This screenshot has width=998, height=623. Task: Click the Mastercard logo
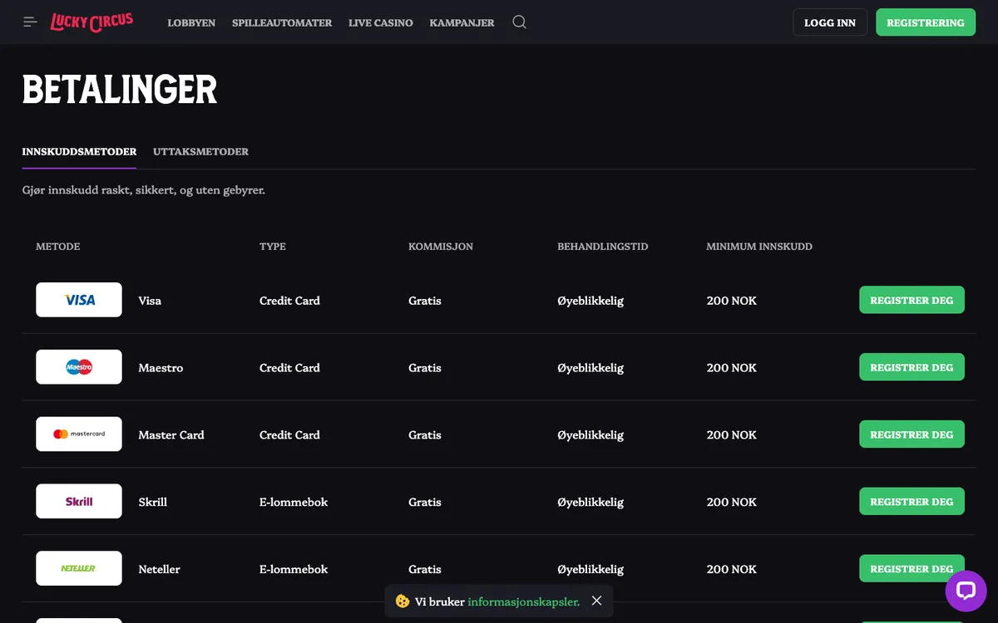(79, 434)
